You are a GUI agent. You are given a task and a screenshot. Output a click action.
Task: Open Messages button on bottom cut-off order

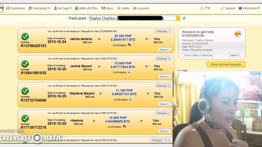(x=160, y=140)
